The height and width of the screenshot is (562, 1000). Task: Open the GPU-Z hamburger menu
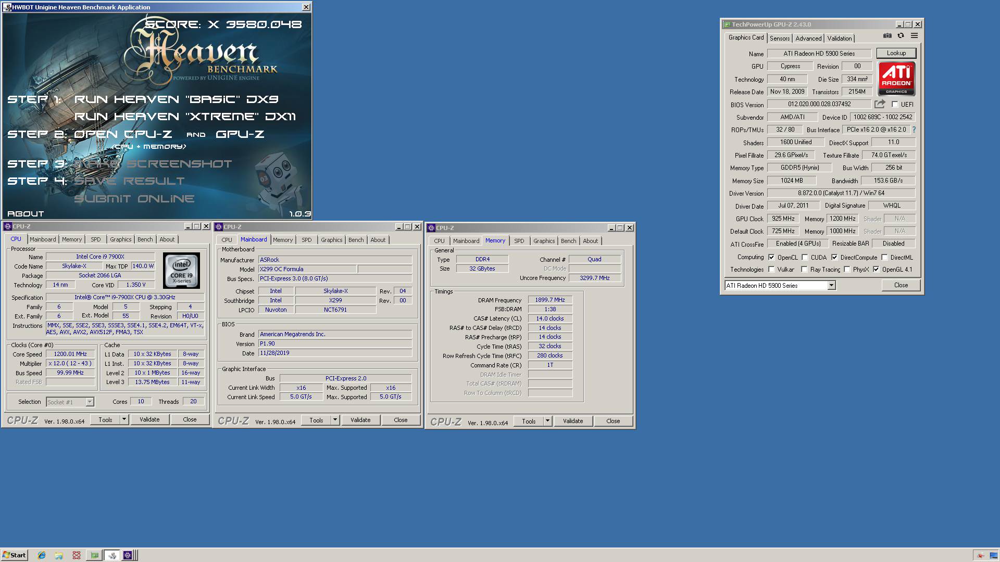coord(914,36)
